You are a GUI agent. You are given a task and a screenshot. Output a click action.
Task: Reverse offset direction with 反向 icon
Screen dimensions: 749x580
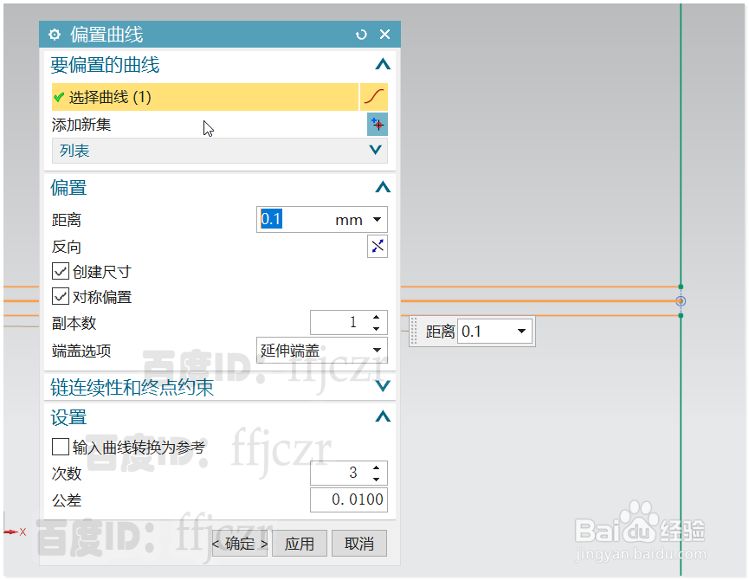[378, 247]
